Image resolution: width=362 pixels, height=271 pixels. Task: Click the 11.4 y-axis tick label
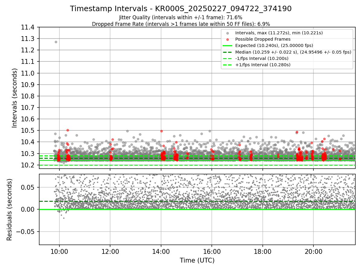tap(28, 27)
